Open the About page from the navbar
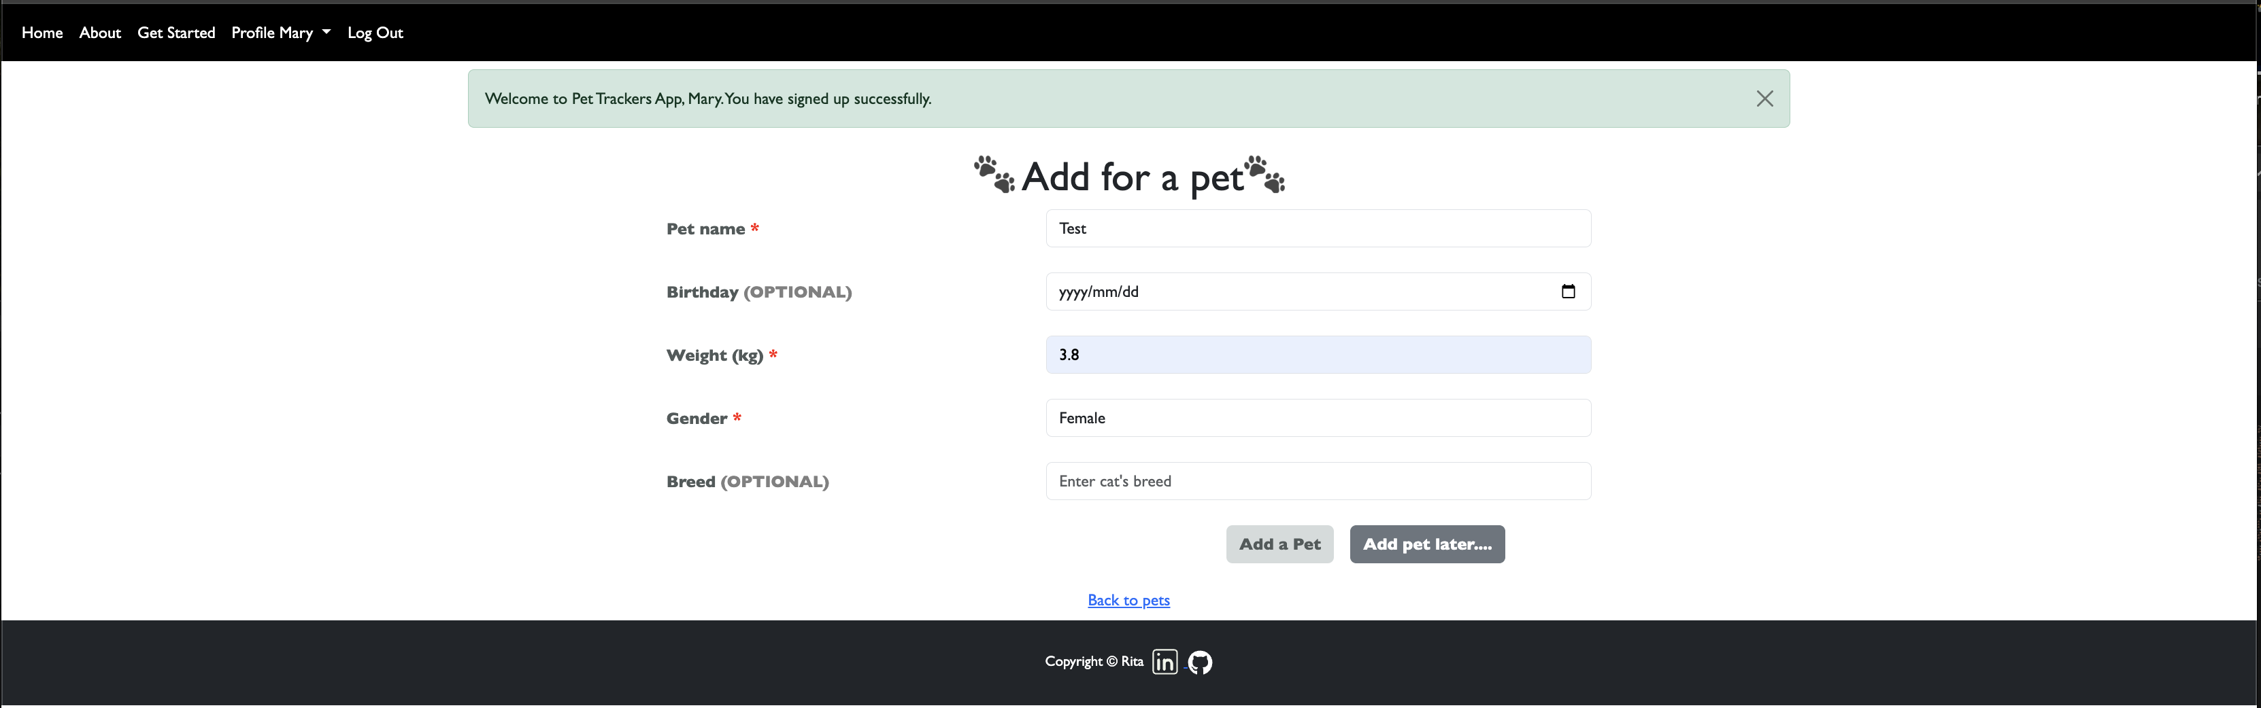 pyautogui.click(x=99, y=33)
